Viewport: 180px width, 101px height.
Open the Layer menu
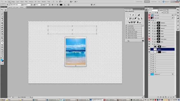17,2
